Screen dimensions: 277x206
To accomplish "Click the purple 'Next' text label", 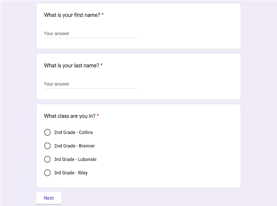I will pyautogui.click(x=49, y=198).
